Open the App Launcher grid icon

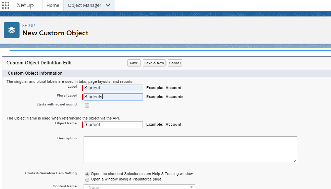point(5,5)
